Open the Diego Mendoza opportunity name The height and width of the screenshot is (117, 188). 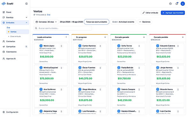pos(89,89)
